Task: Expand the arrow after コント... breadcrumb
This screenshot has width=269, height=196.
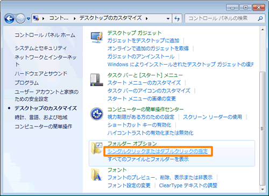Action: pos(75,18)
